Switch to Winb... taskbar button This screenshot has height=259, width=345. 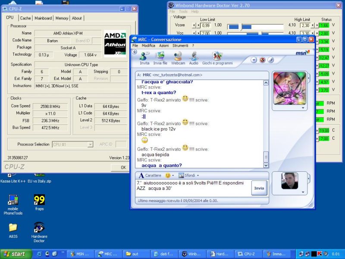pyautogui.click(x=191, y=254)
